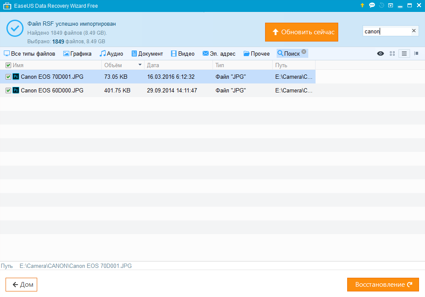Click the path cell of 70D001 row
This screenshot has height=297, width=425.
tap(294, 77)
